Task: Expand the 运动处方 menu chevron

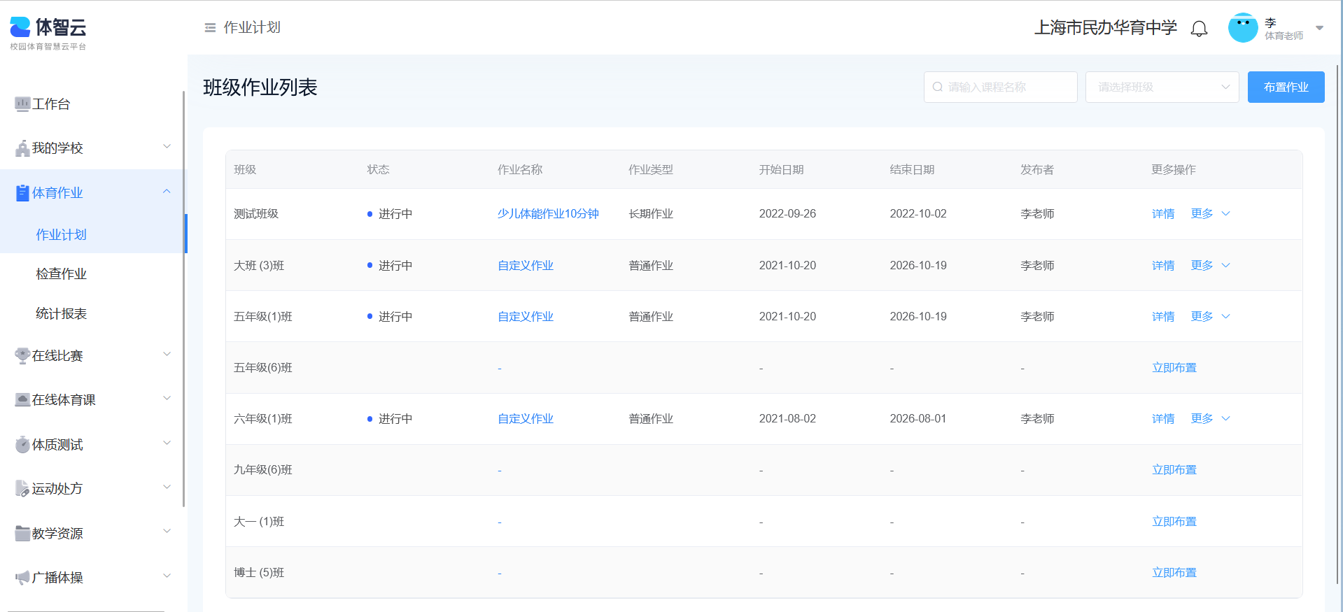Action: click(167, 488)
